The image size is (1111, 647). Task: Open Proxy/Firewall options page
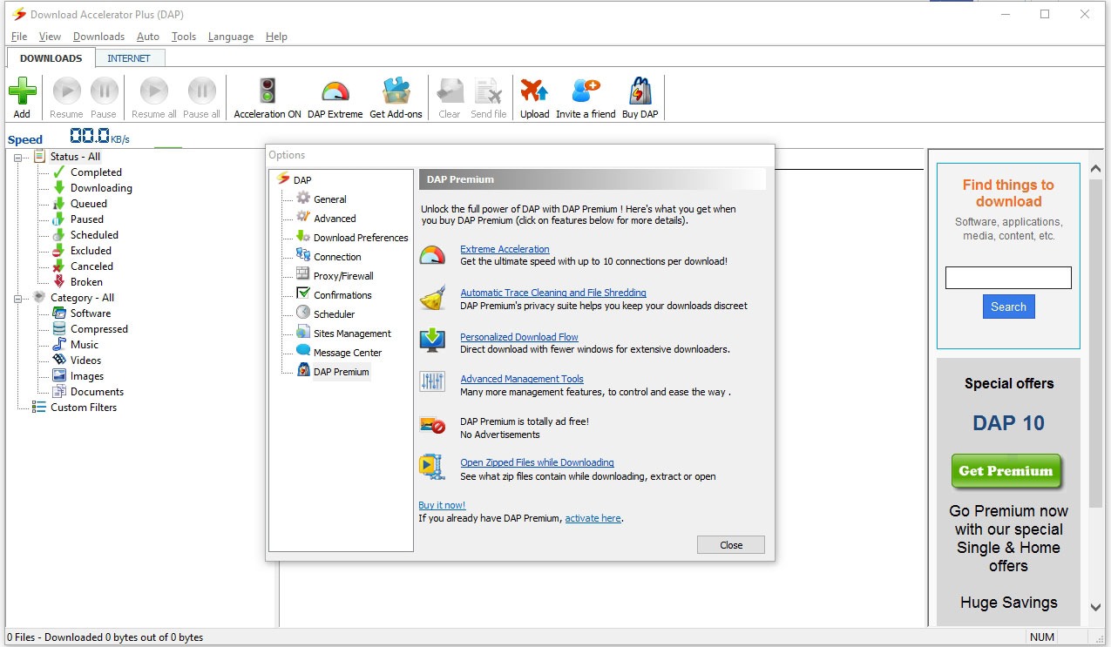(x=343, y=276)
